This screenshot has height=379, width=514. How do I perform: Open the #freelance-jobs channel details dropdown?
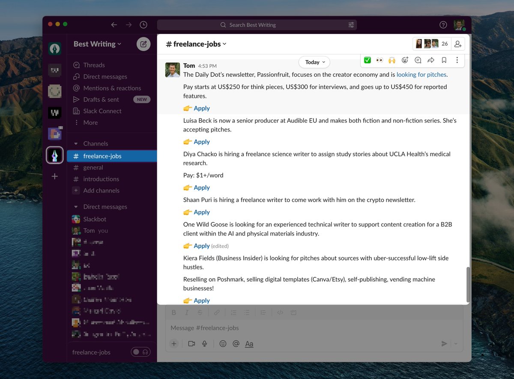click(x=196, y=44)
